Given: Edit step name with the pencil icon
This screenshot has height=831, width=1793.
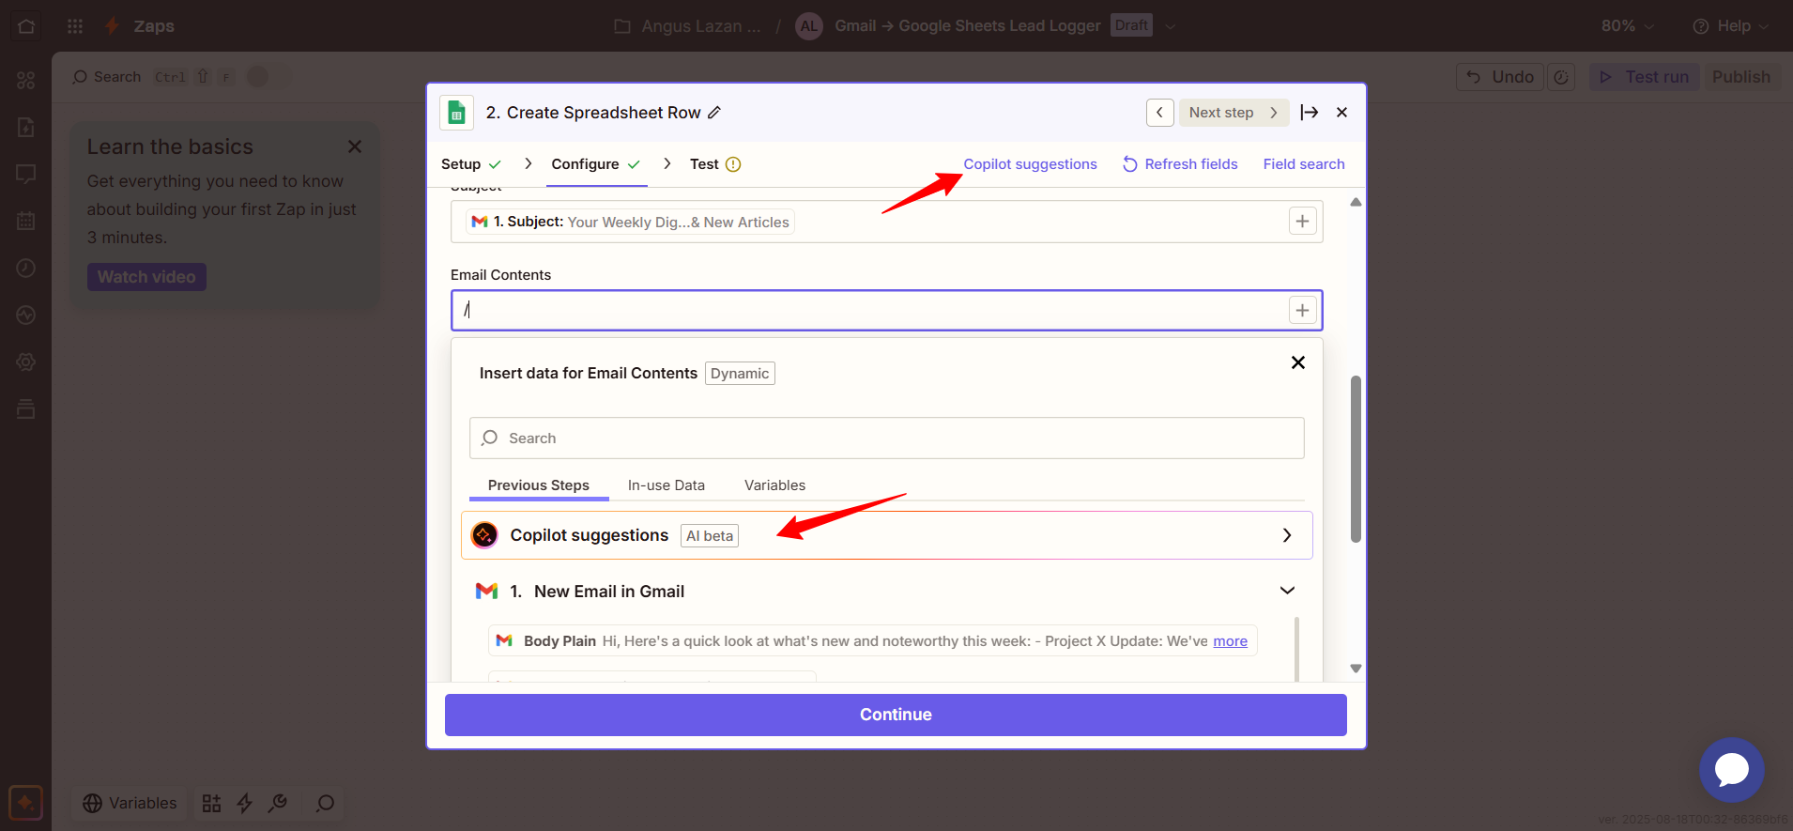Looking at the screenshot, I should (x=714, y=113).
